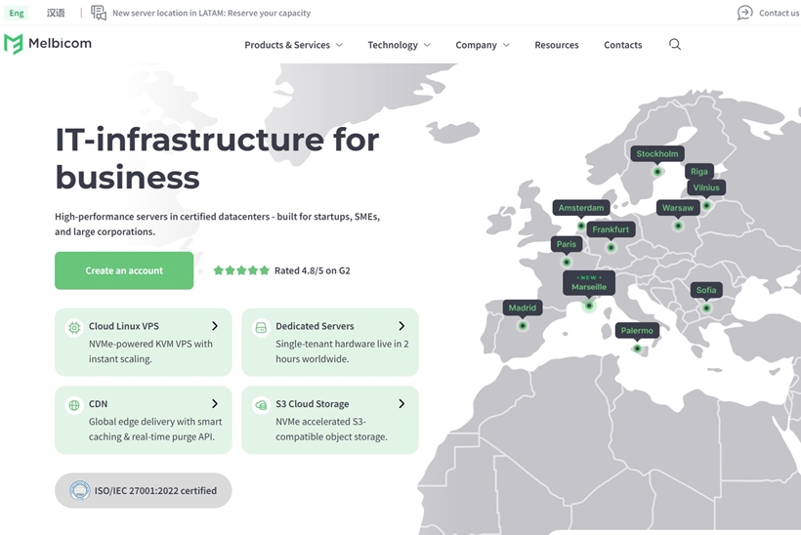Open S3 Cloud Storage card arrow

[401, 404]
